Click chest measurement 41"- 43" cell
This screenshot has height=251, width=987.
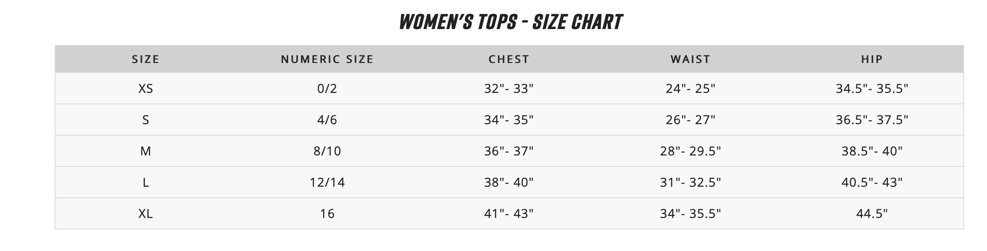click(508, 214)
